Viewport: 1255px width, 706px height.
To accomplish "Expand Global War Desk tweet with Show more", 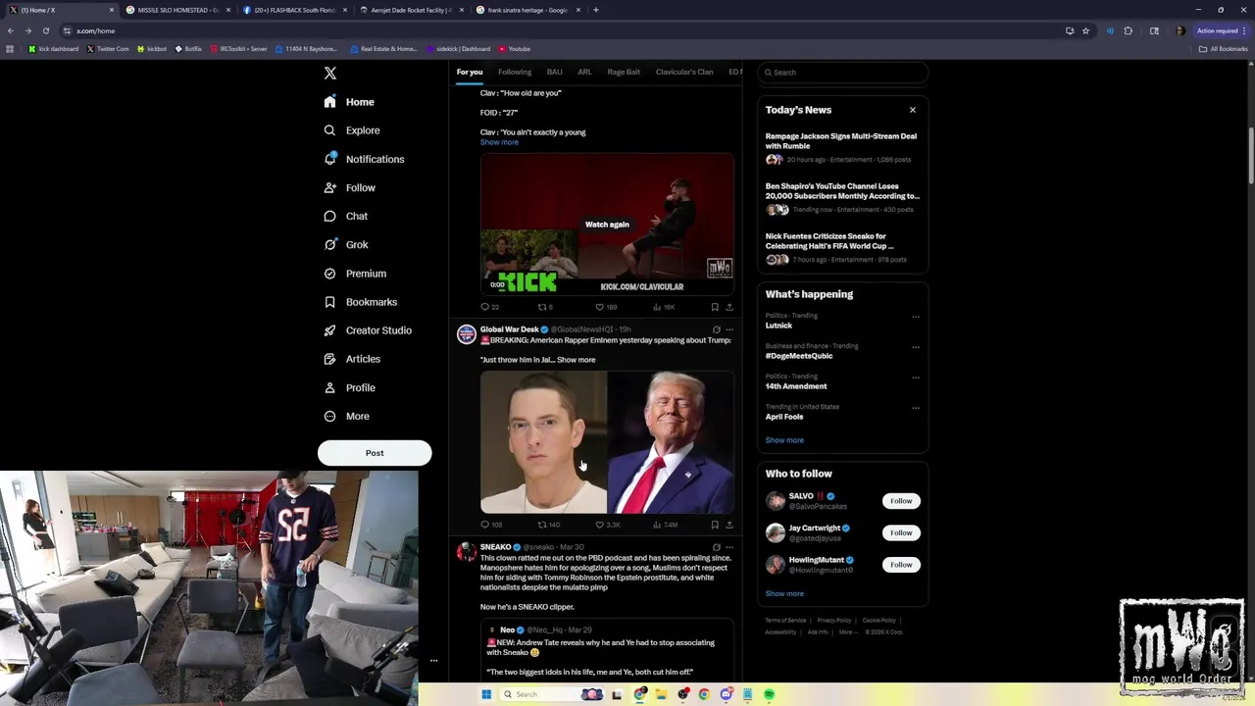I will coord(577,360).
